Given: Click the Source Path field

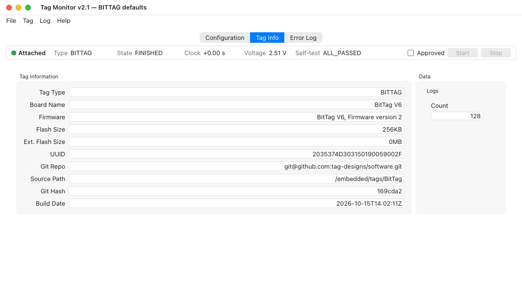Looking at the screenshot, I should (236, 179).
